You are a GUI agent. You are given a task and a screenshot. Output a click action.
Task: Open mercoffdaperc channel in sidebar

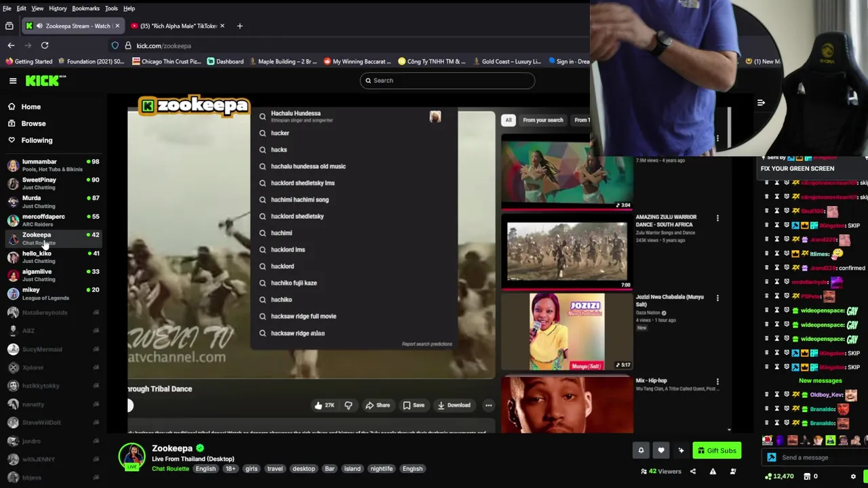(x=53, y=220)
